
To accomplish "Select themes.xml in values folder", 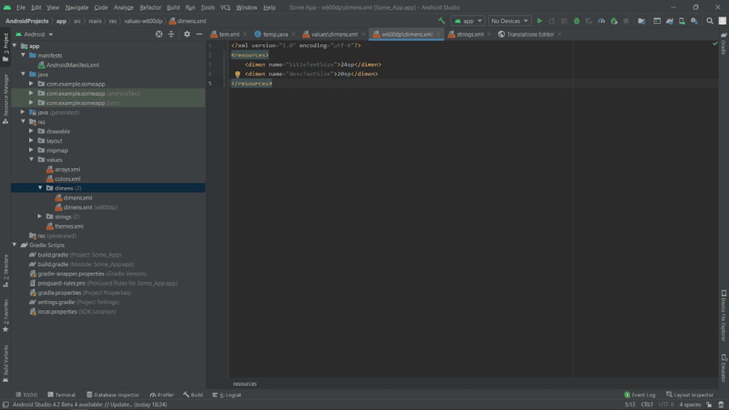I will (69, 226).
